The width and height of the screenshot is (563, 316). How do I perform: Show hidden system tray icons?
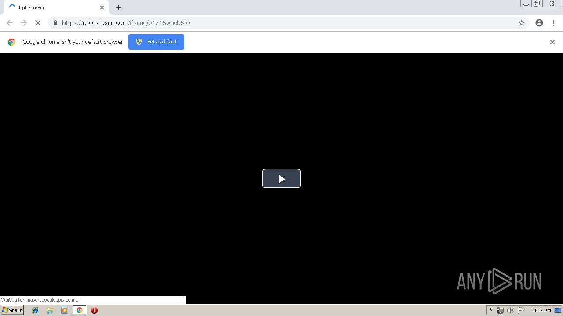pyautogui.click(x=490, y=310)
